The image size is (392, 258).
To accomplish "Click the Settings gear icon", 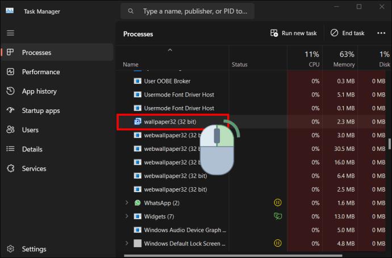I will tap(10, 249).
